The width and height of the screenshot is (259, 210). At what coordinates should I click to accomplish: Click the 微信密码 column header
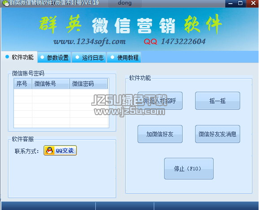(x=89, y=84)
